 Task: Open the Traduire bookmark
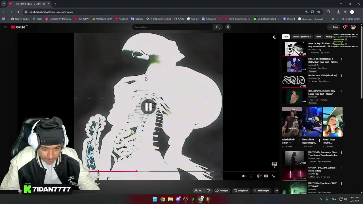pyautogui.click(x=137, y=19)
